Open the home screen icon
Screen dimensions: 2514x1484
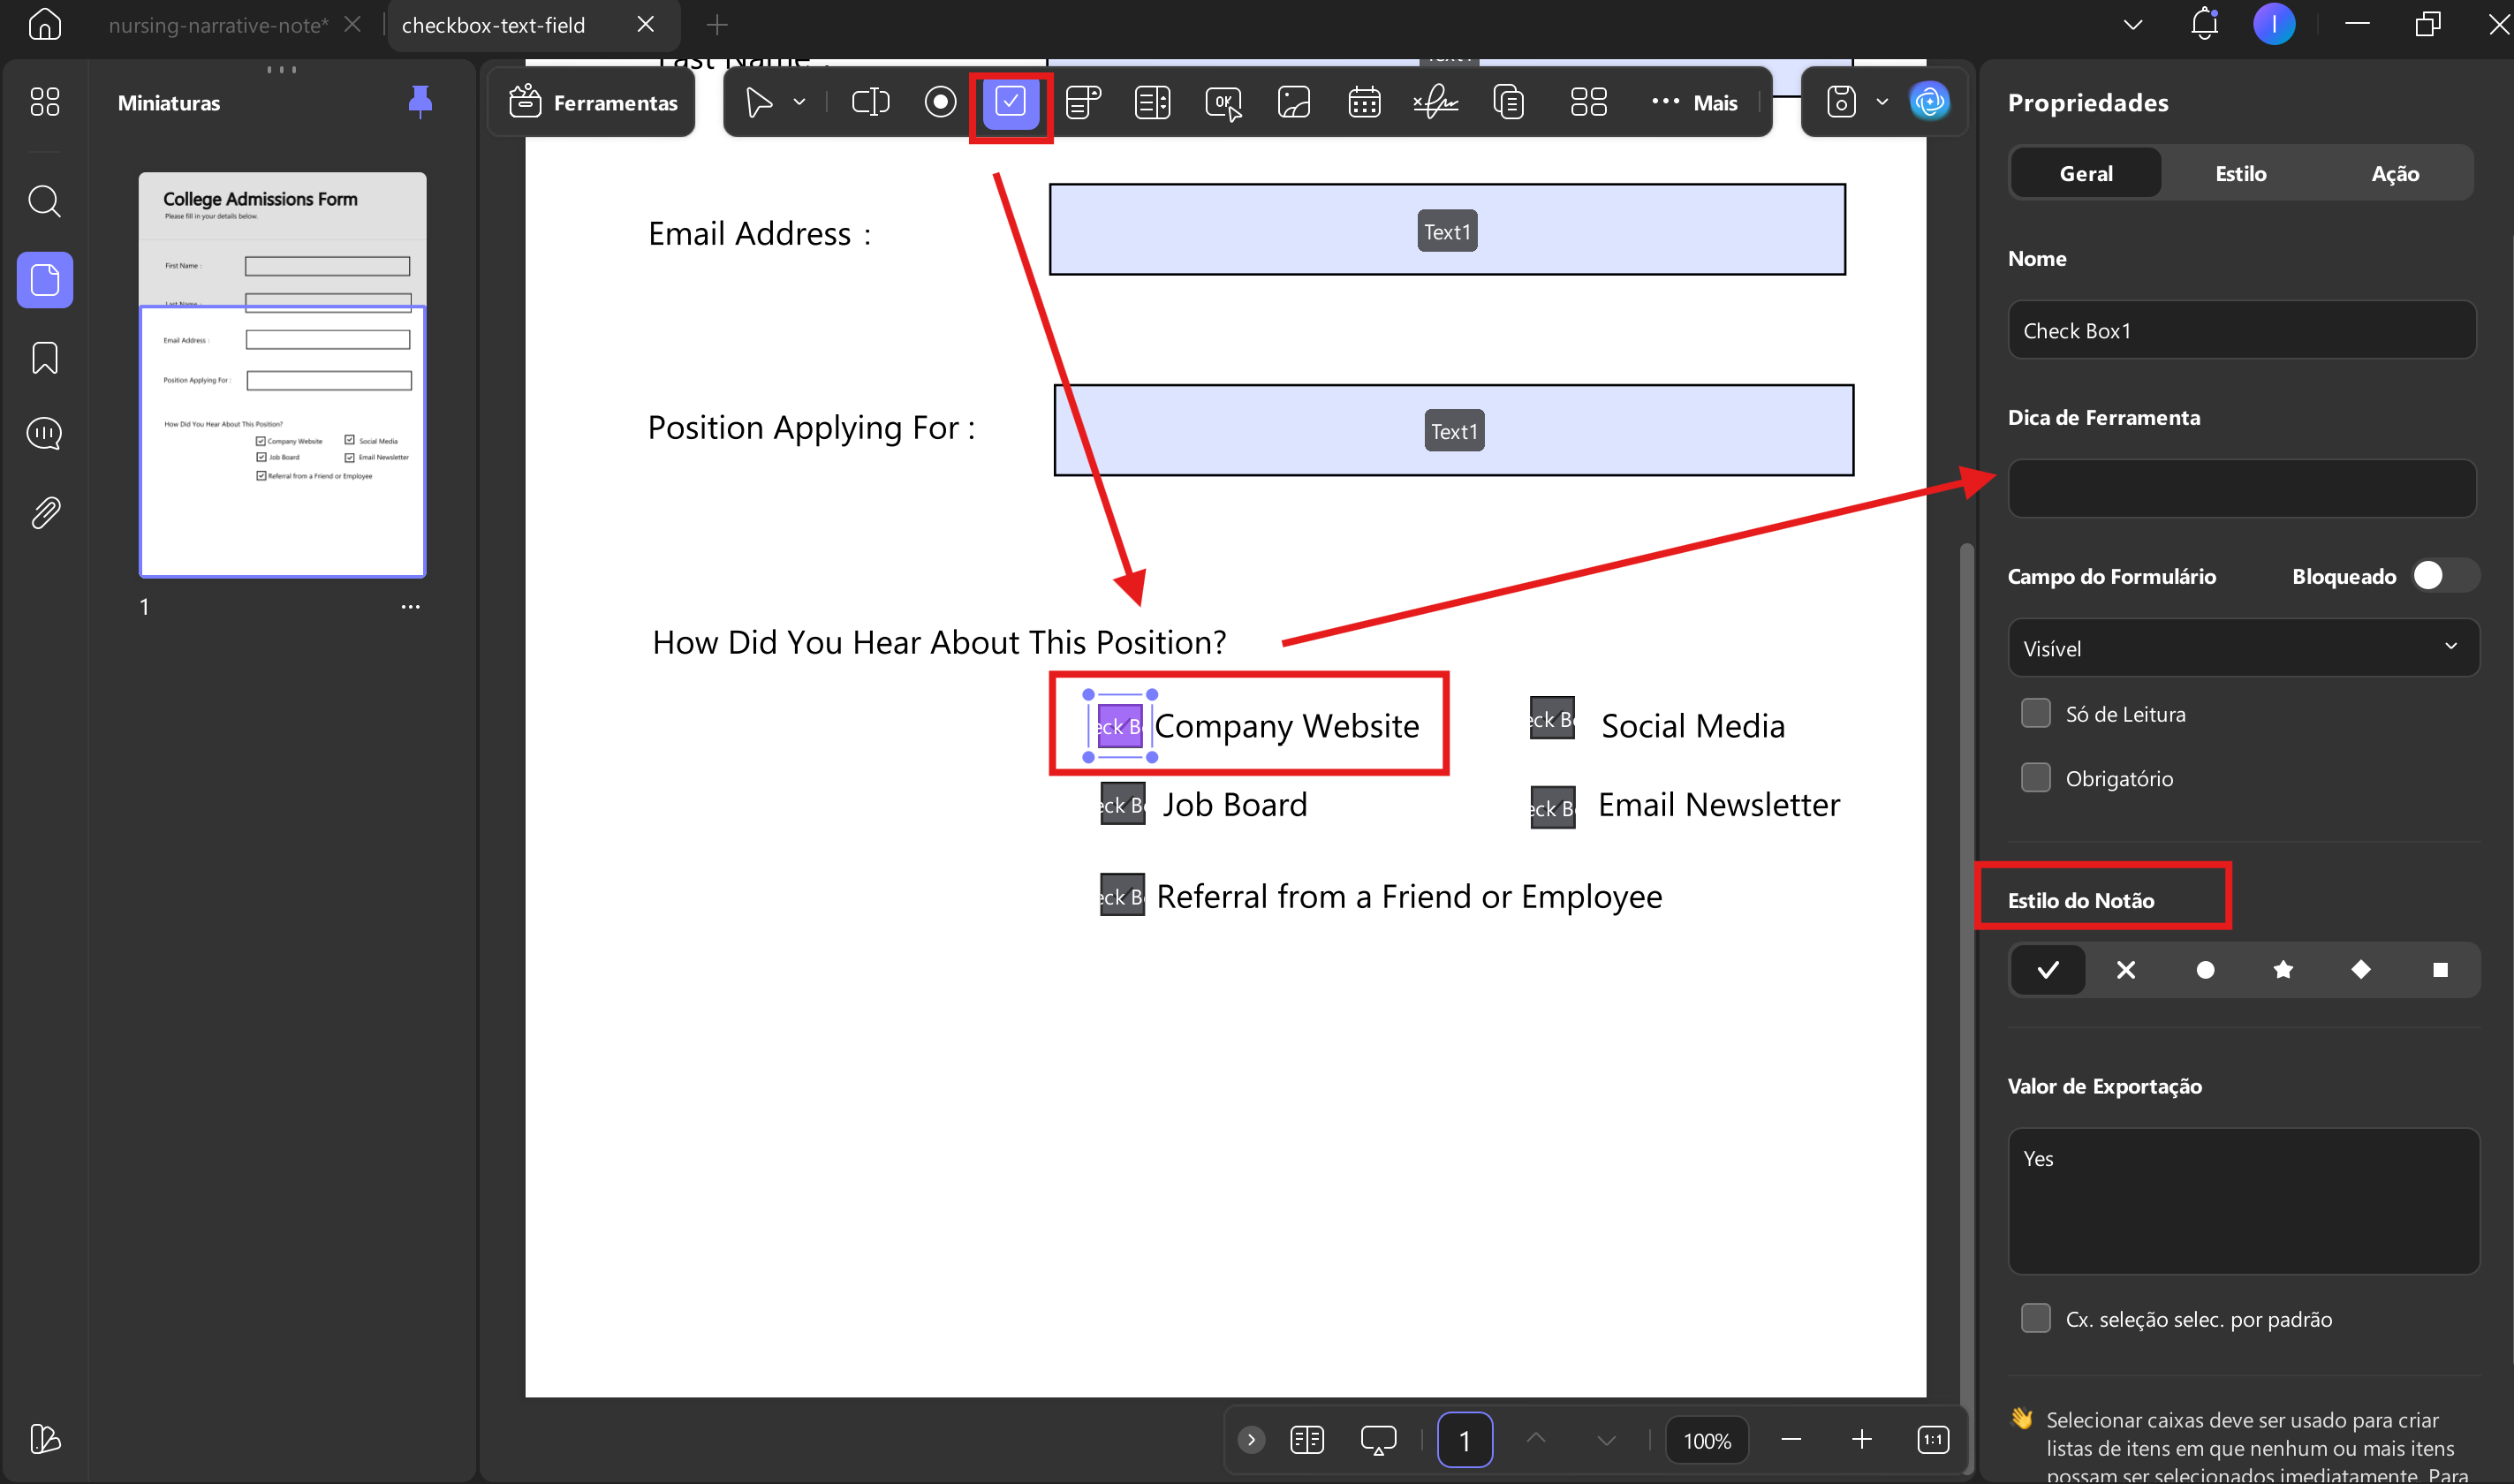coord(44,24)
